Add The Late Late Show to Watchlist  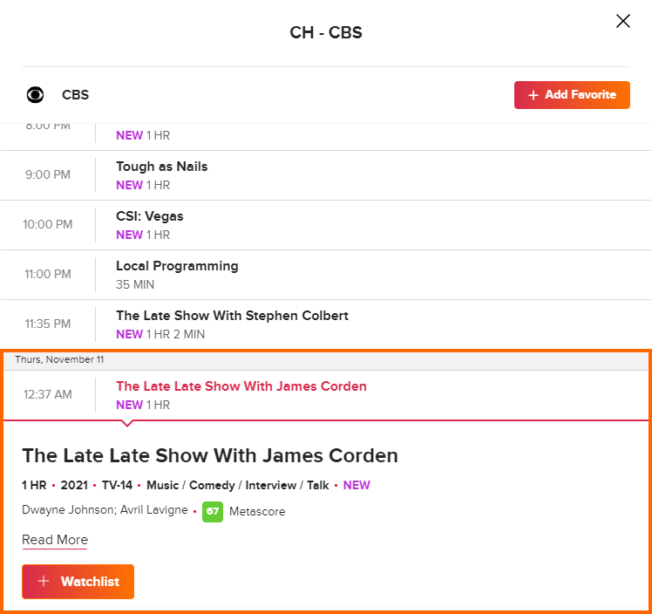78,582
